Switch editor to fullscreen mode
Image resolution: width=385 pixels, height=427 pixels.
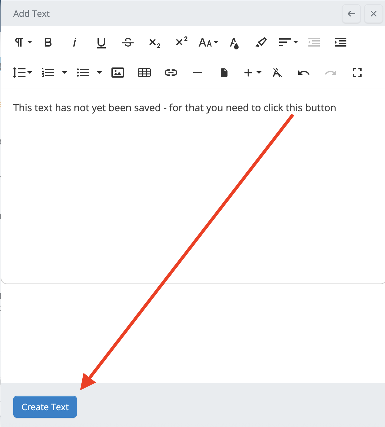tap(357, 73)
